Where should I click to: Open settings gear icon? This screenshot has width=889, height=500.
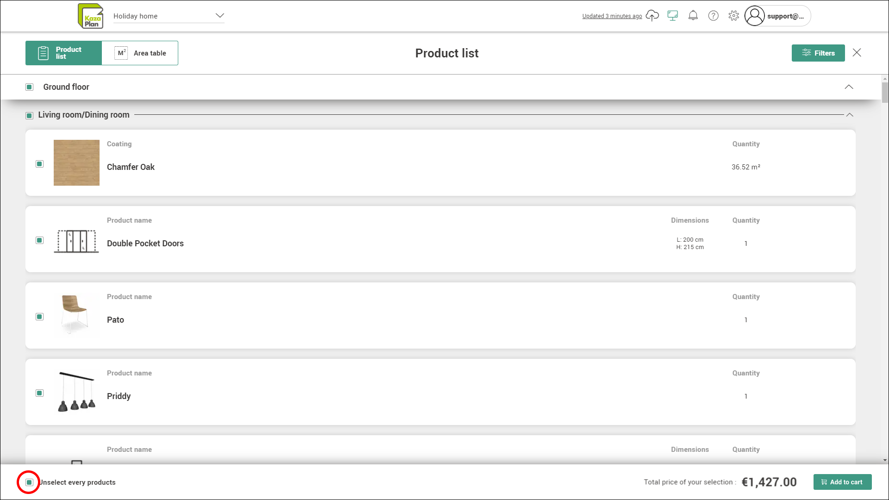733,16
